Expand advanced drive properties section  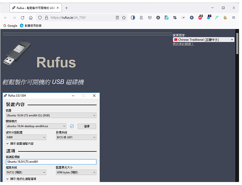pyautogui.click(x=20, y=144)
